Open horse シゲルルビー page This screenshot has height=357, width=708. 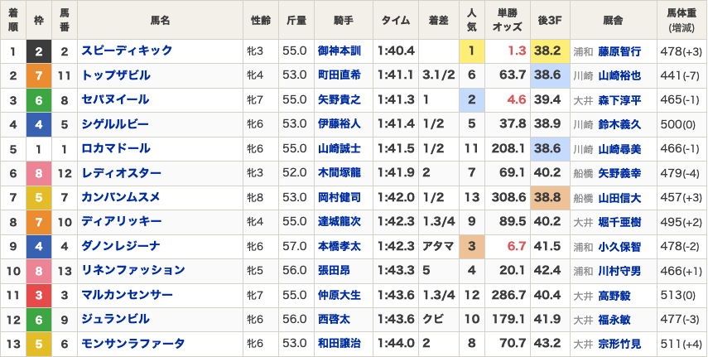coord(115,123)
